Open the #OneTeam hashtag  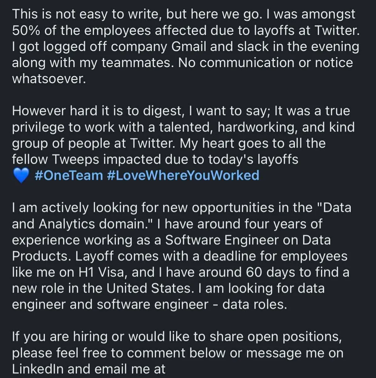(69, 175)
